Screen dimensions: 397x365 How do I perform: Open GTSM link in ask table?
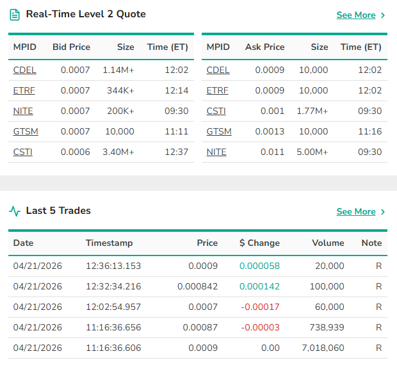tap(219, 131)
